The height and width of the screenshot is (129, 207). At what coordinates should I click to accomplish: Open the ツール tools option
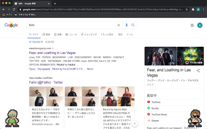[x=129, y=35]
